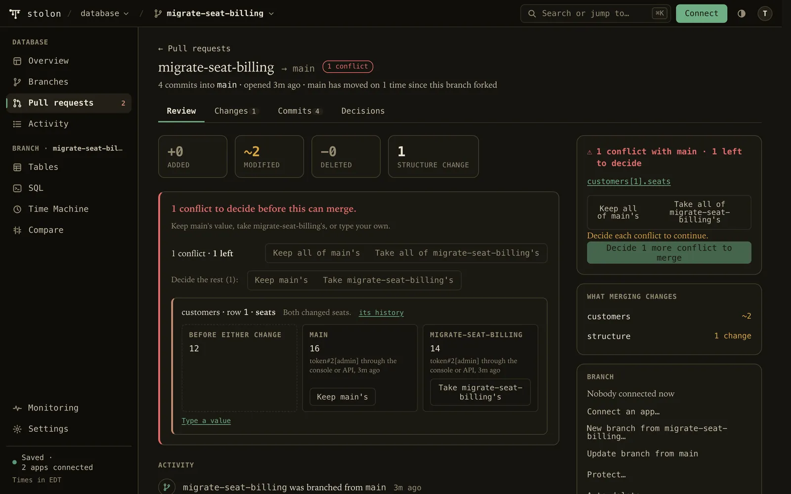Click the 'Type a value' link
This screenshot has height=494, width=791.
206,421
